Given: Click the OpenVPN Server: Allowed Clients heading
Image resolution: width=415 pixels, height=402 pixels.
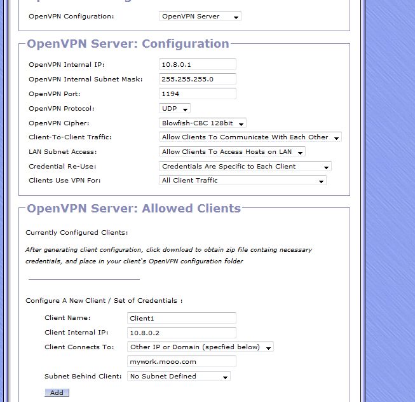Looking at the screenshot, I should 133,208.
